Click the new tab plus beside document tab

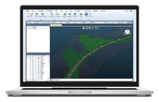coord(63,25)
